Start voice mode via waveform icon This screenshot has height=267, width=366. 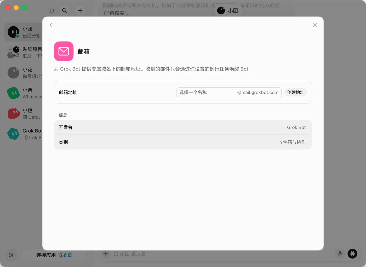tap(352, 253)
